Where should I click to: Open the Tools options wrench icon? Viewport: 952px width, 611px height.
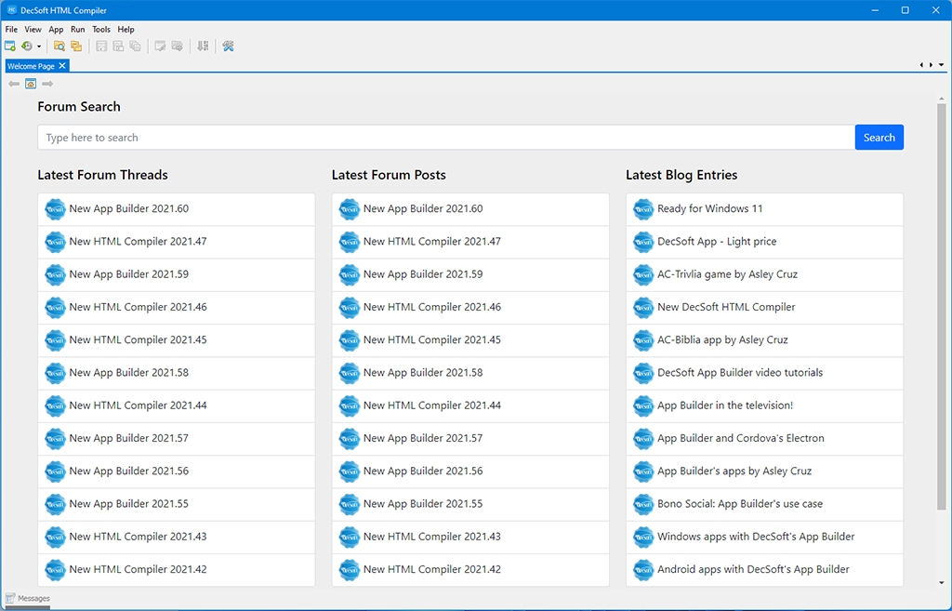click(228, 46)
